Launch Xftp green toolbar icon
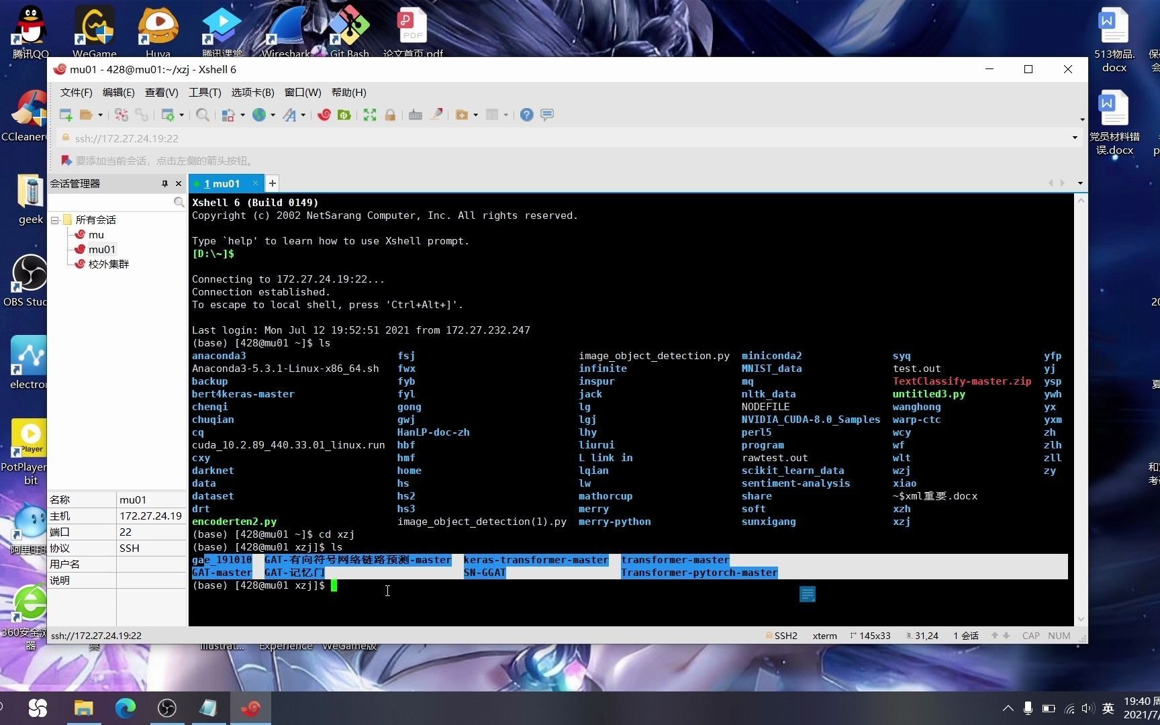This screenshot has height=725, width=1160. (344, 115)
